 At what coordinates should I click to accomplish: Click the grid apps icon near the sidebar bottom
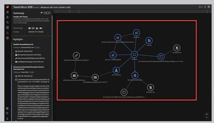[x=7, y=108]
